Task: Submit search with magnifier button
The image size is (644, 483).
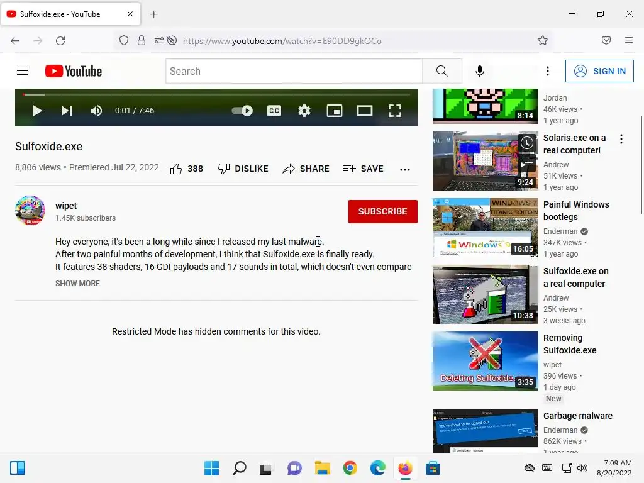Action: point(442,71)
